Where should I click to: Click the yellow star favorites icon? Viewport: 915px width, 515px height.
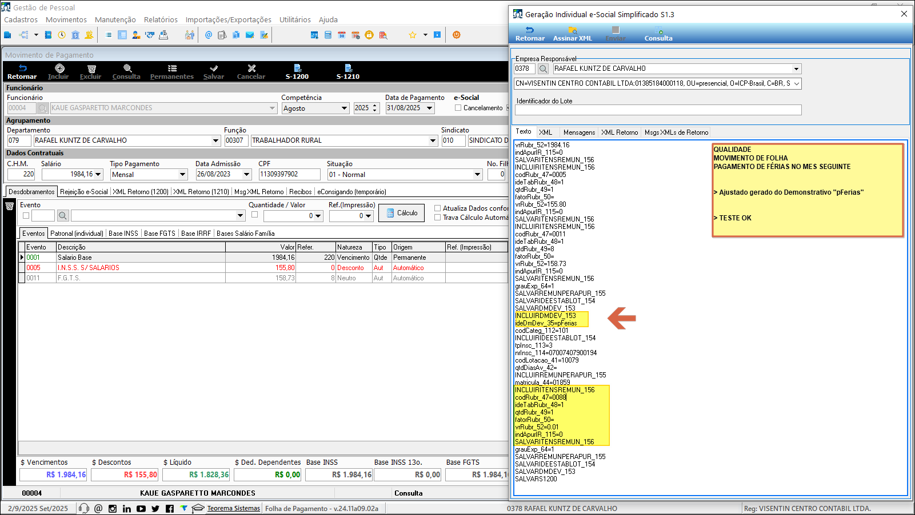click(x=412, y=35)
